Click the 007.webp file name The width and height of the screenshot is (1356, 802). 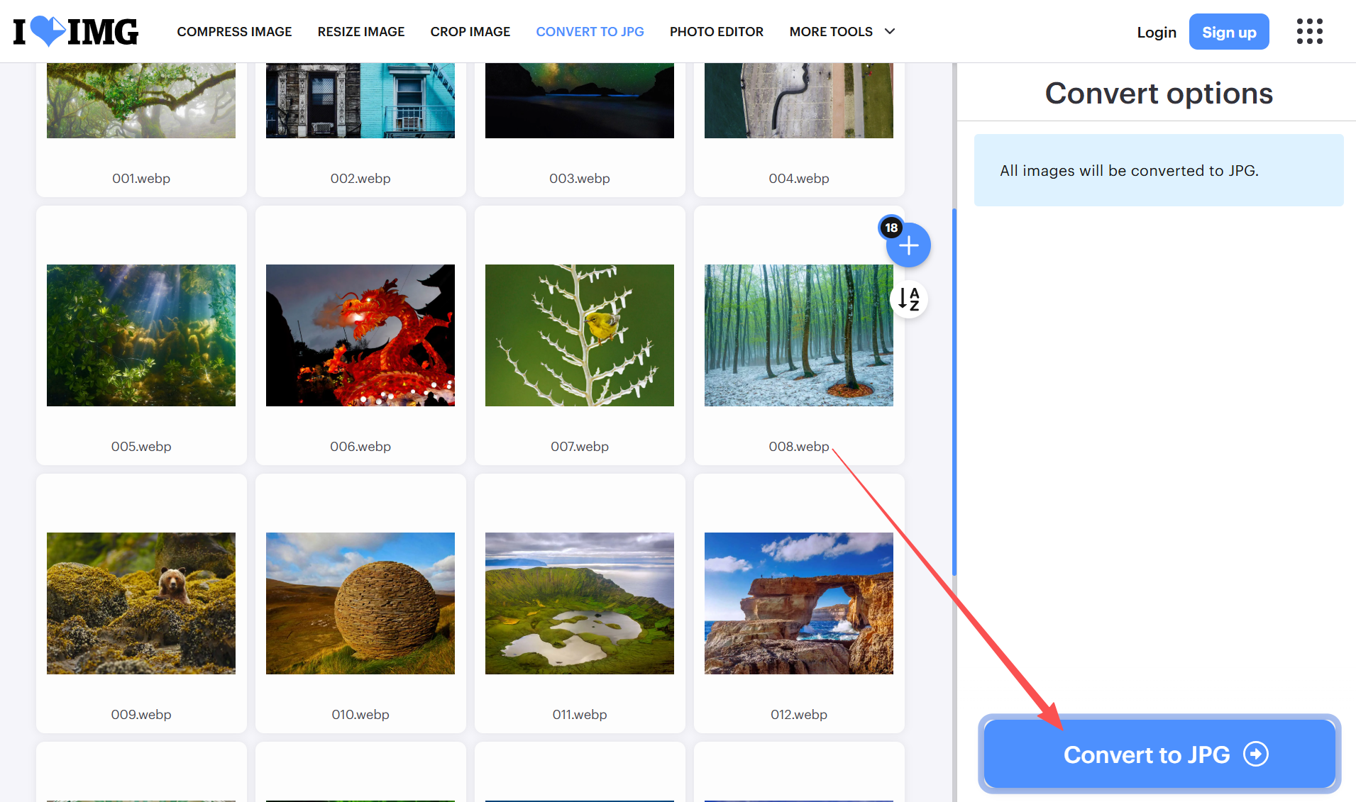[x=580, y=447]
